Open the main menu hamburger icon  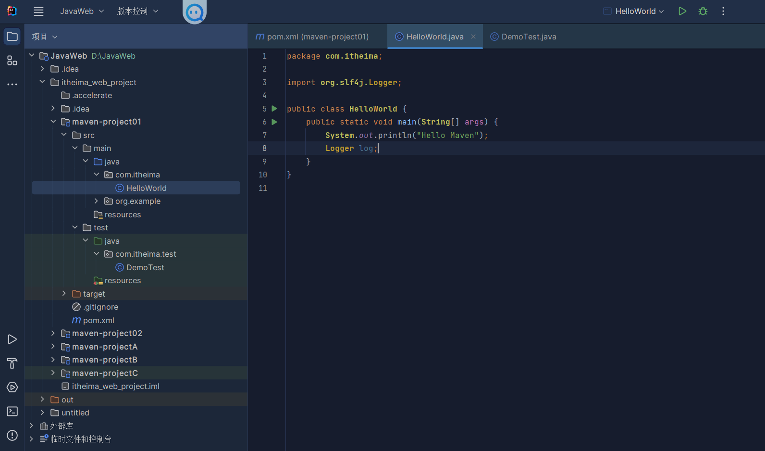38,11
